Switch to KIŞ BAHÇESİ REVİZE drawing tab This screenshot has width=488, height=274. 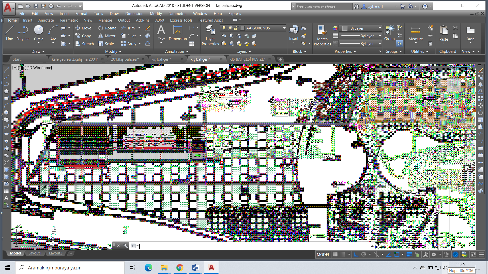(247, 59)
